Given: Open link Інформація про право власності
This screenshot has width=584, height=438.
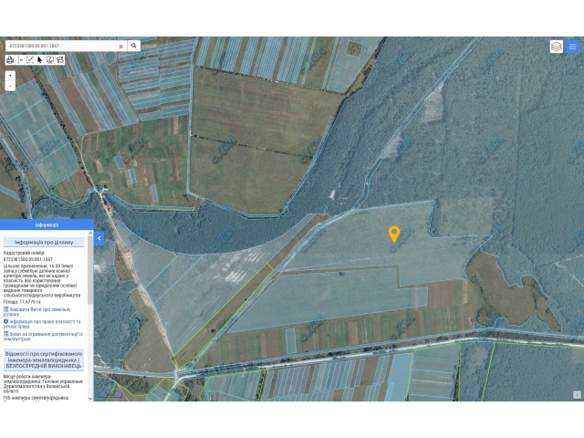Looking at the screenshot, I should click(x=42, y=324).
